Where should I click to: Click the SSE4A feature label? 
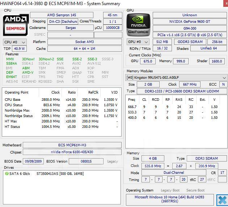tap(12, 64)
